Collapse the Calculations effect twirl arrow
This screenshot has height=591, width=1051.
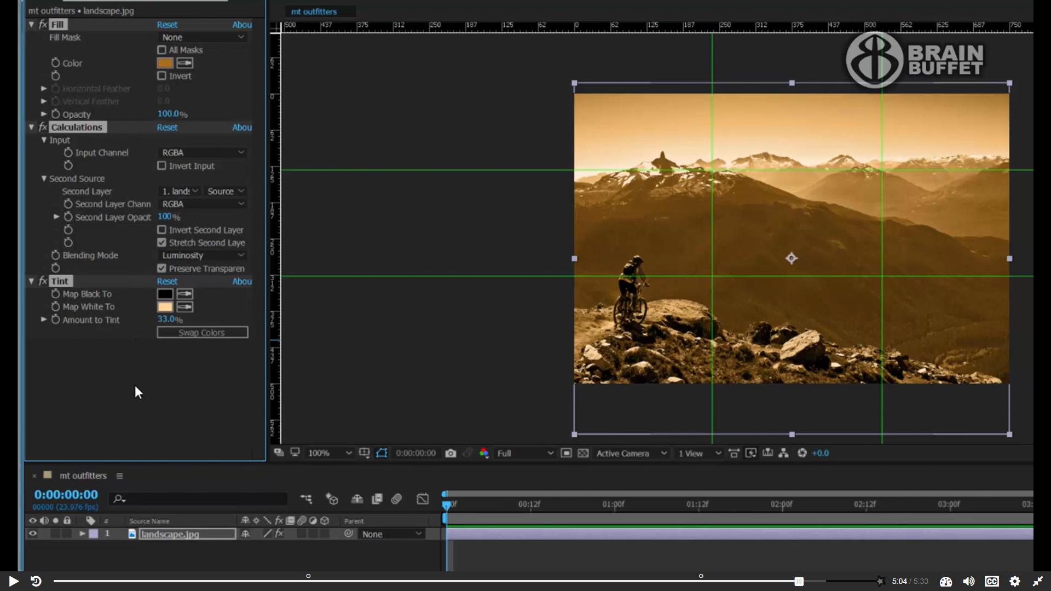[x=31, y=127]
